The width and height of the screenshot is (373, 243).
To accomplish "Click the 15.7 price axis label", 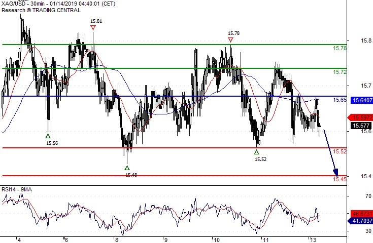I will point(366,86).
